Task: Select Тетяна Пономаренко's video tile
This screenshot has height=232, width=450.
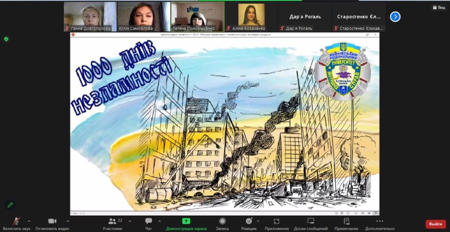Action: click(x=198, y=17)
